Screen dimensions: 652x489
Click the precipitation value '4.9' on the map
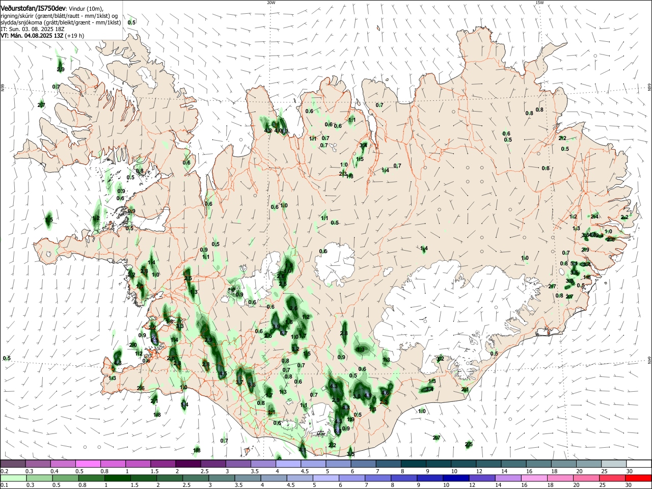click(x=368, y=396)
